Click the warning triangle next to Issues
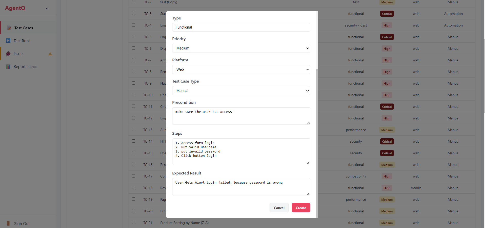 click(x=50, y=54)
